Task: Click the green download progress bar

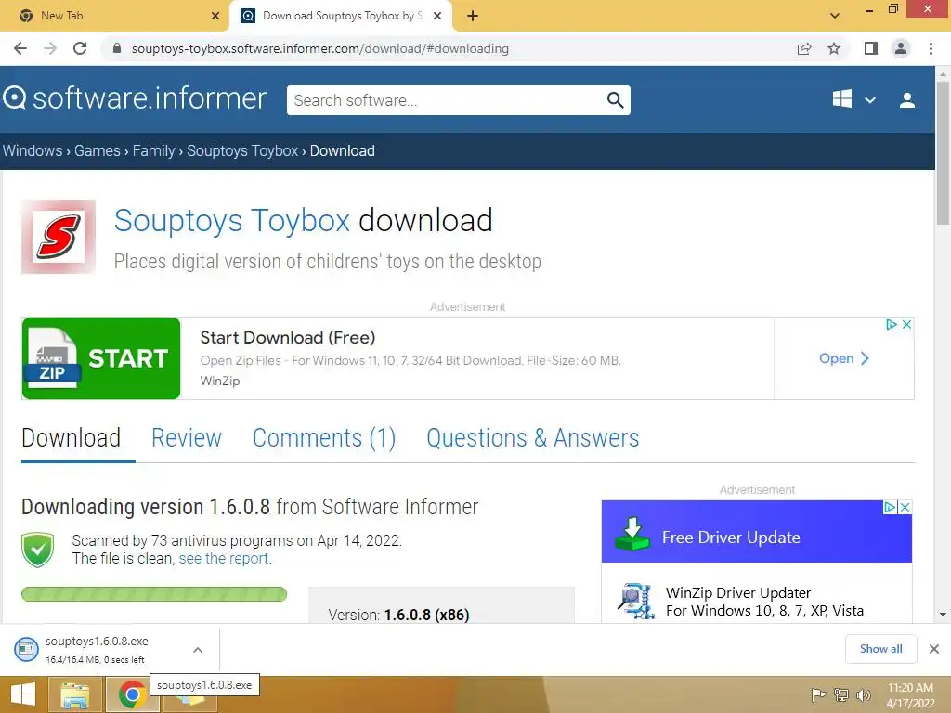Action: 154,594
